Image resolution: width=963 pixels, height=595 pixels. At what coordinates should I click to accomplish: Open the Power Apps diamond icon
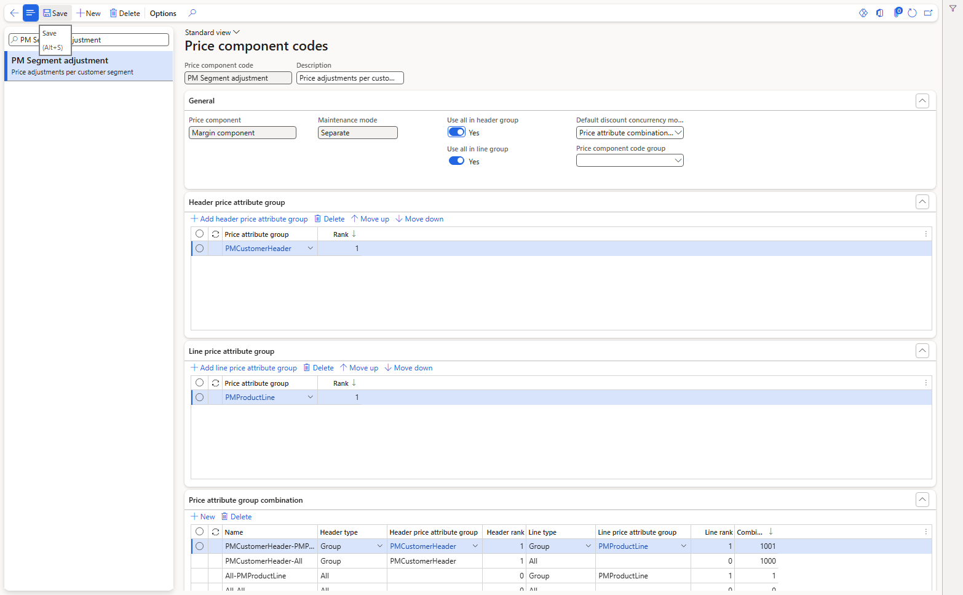click(863, 13)
